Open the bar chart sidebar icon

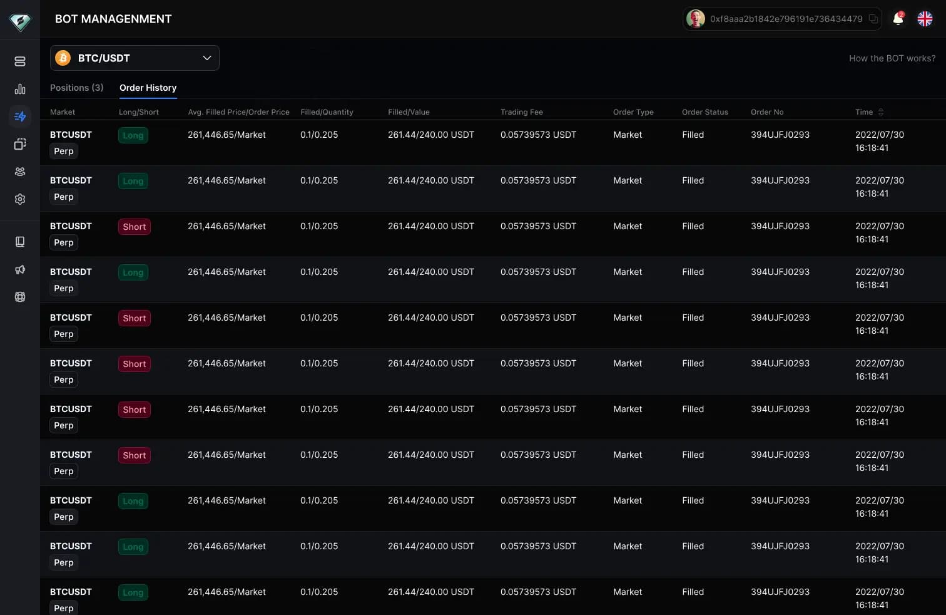(20, 89)
